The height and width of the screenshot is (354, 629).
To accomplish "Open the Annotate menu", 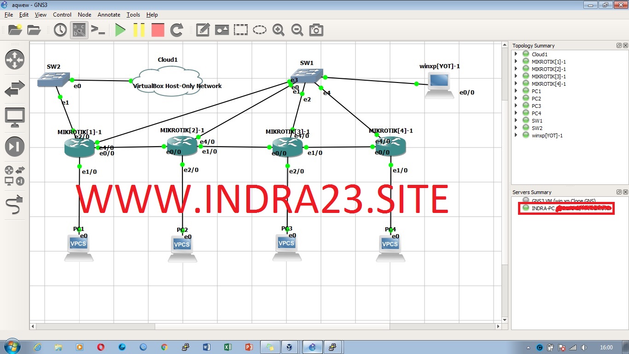I will [109, 14].
